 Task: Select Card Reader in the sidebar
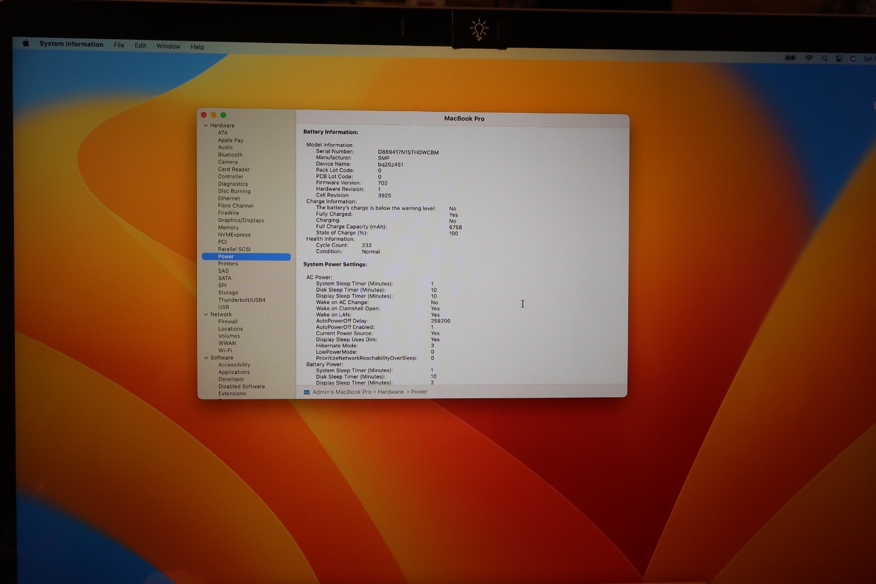[x=234, y=169]
